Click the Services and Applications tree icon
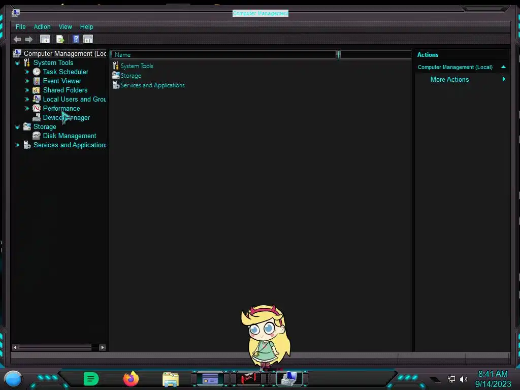The width and height of the screenshot is (520, 390). (x=27, y=145)
